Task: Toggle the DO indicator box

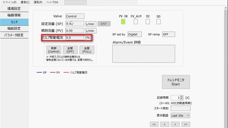Action: 158,22
